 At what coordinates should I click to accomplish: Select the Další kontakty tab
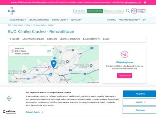click(91, 39)
